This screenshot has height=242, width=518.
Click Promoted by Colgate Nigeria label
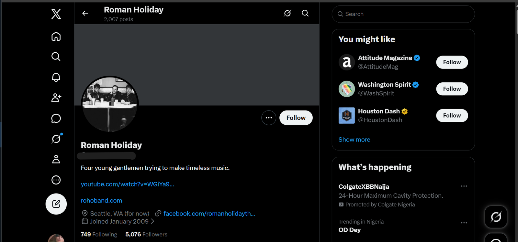tap(380, 205)
